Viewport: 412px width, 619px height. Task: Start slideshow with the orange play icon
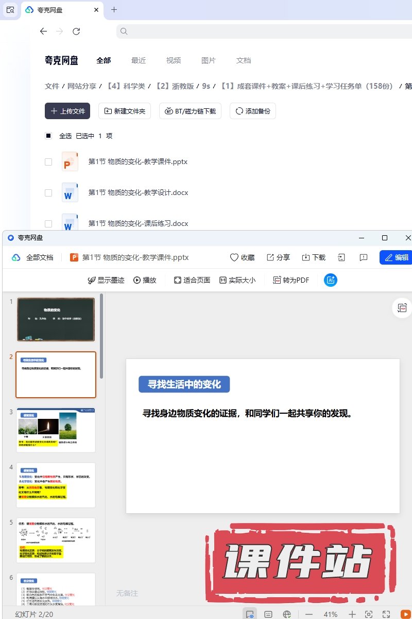[406, 614]
